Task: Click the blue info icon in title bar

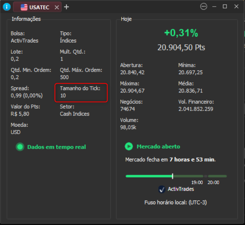Action: [7, 7]
